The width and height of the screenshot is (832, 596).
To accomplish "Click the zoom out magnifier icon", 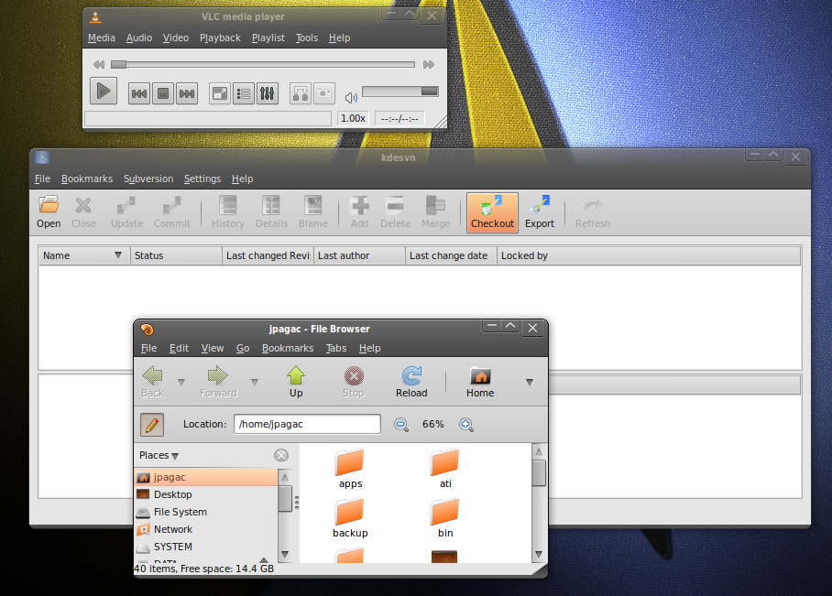I will tap(401, 424).
